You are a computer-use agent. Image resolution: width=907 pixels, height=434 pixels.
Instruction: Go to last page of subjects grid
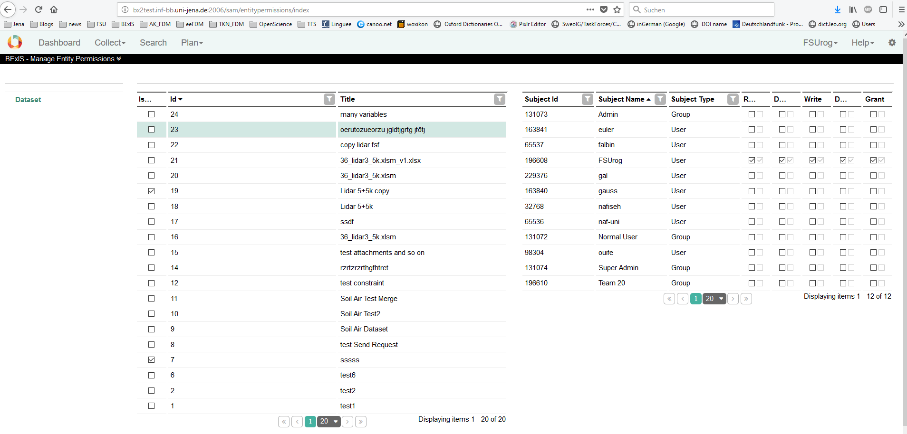[746, 299]
